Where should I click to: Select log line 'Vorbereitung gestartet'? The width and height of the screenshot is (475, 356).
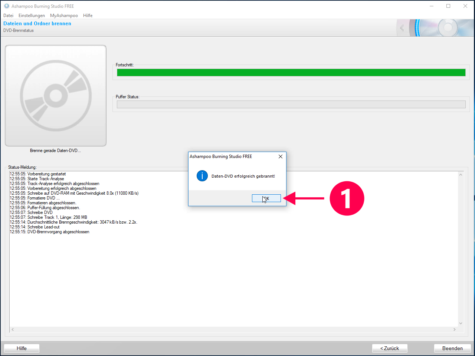coord(38,174)
